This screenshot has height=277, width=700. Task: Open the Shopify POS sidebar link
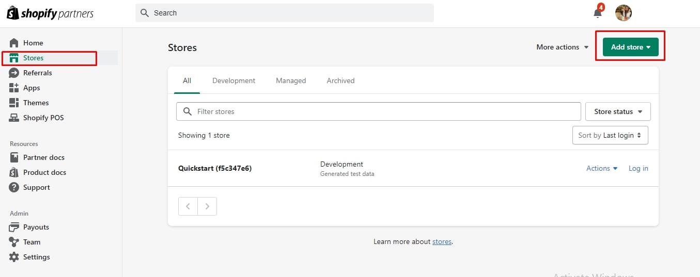43,118
